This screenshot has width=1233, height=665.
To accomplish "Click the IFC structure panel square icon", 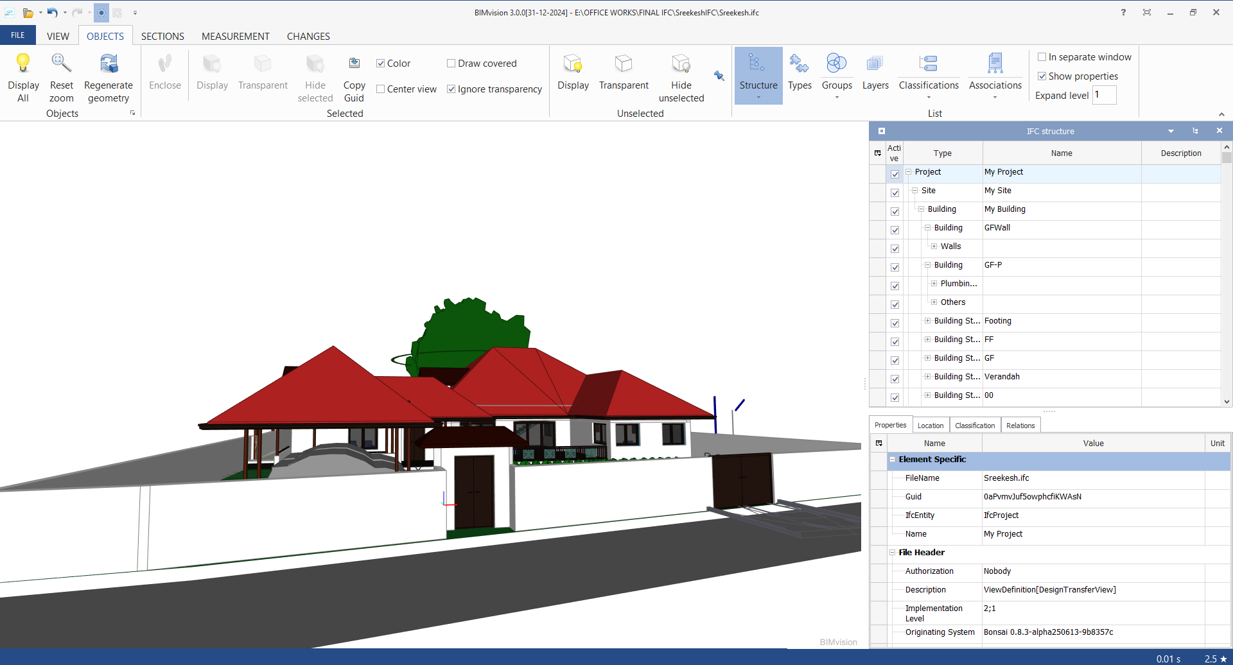I will coord(882,131).
